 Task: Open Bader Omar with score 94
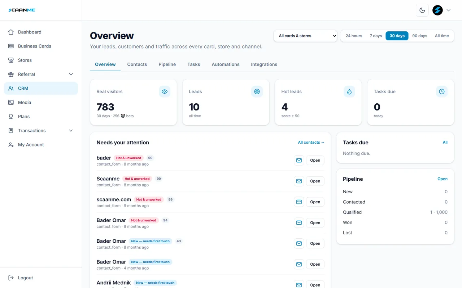click(315, 223)
